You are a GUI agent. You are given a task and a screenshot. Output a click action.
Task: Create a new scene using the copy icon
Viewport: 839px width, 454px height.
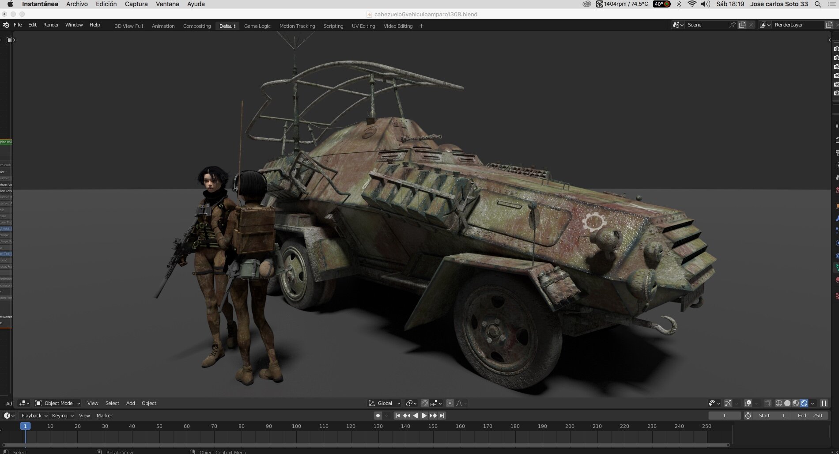pos(742,25)
